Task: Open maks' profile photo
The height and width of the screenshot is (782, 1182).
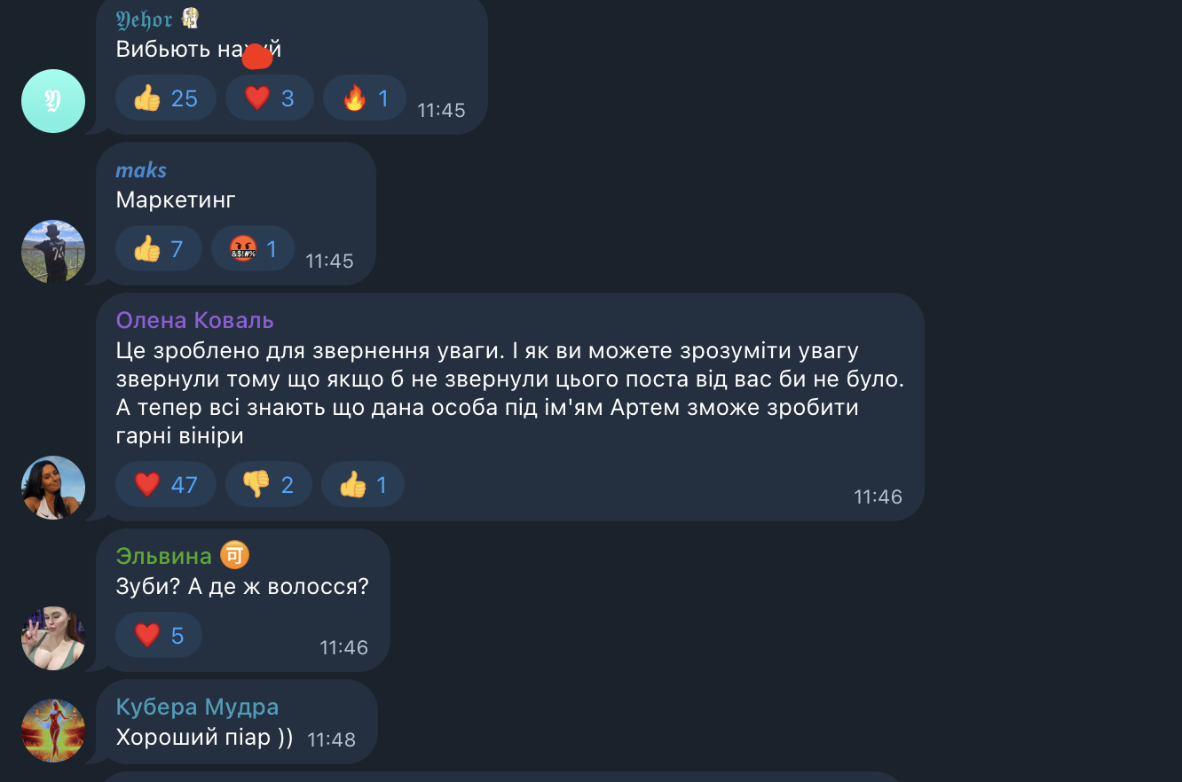Action: coord(53,252)
